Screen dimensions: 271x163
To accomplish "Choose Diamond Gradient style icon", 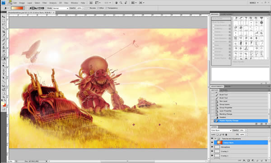I will (43, 8).
